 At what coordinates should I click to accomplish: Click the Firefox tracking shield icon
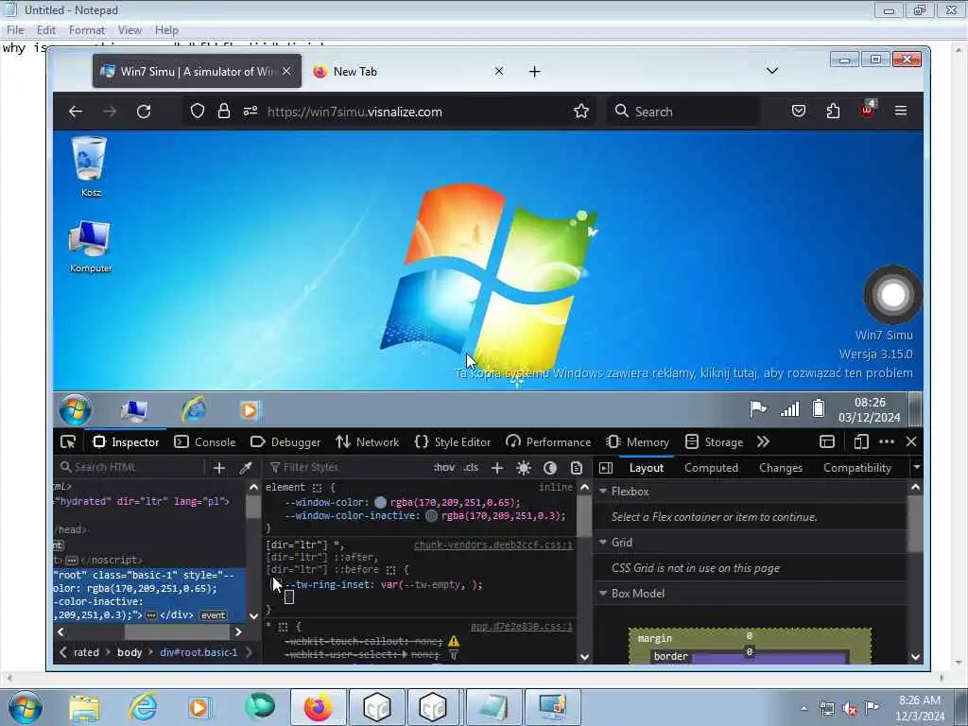click(197, 112)
